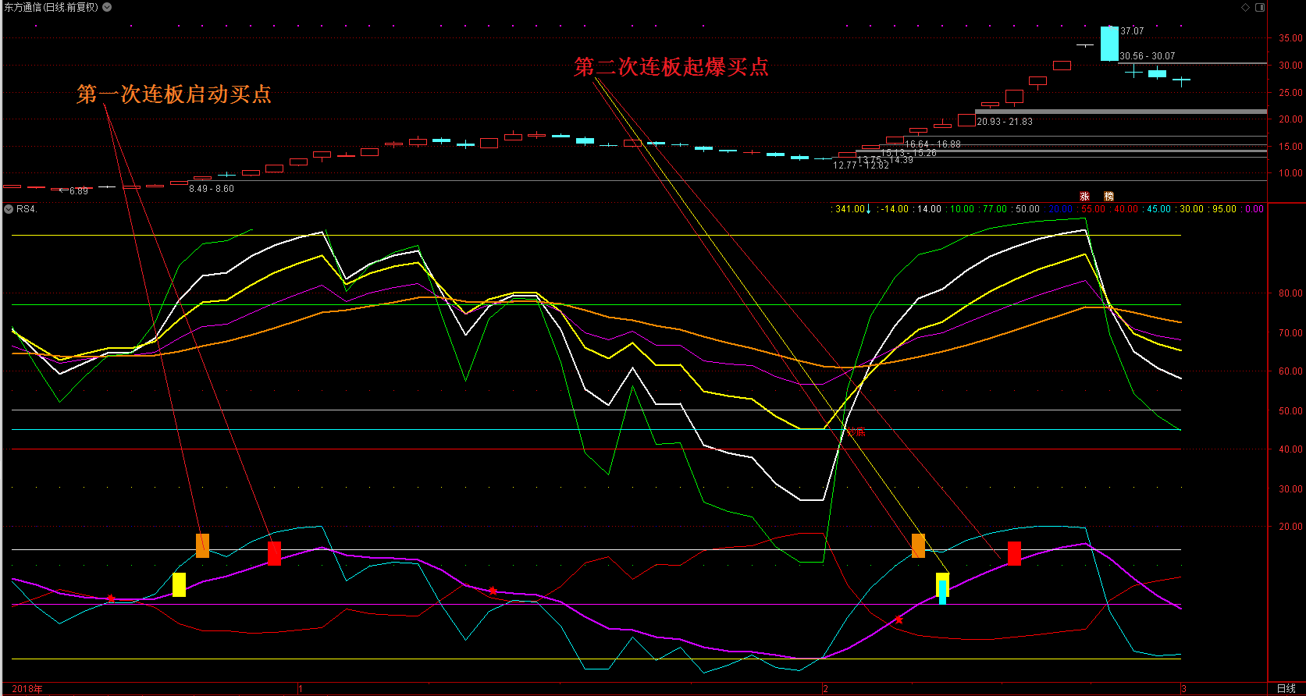Viewport: 1306px width, 696px height.
Task: Click the diamond icon at top right
Action: pyautogui.click(x=1245, y=7)
